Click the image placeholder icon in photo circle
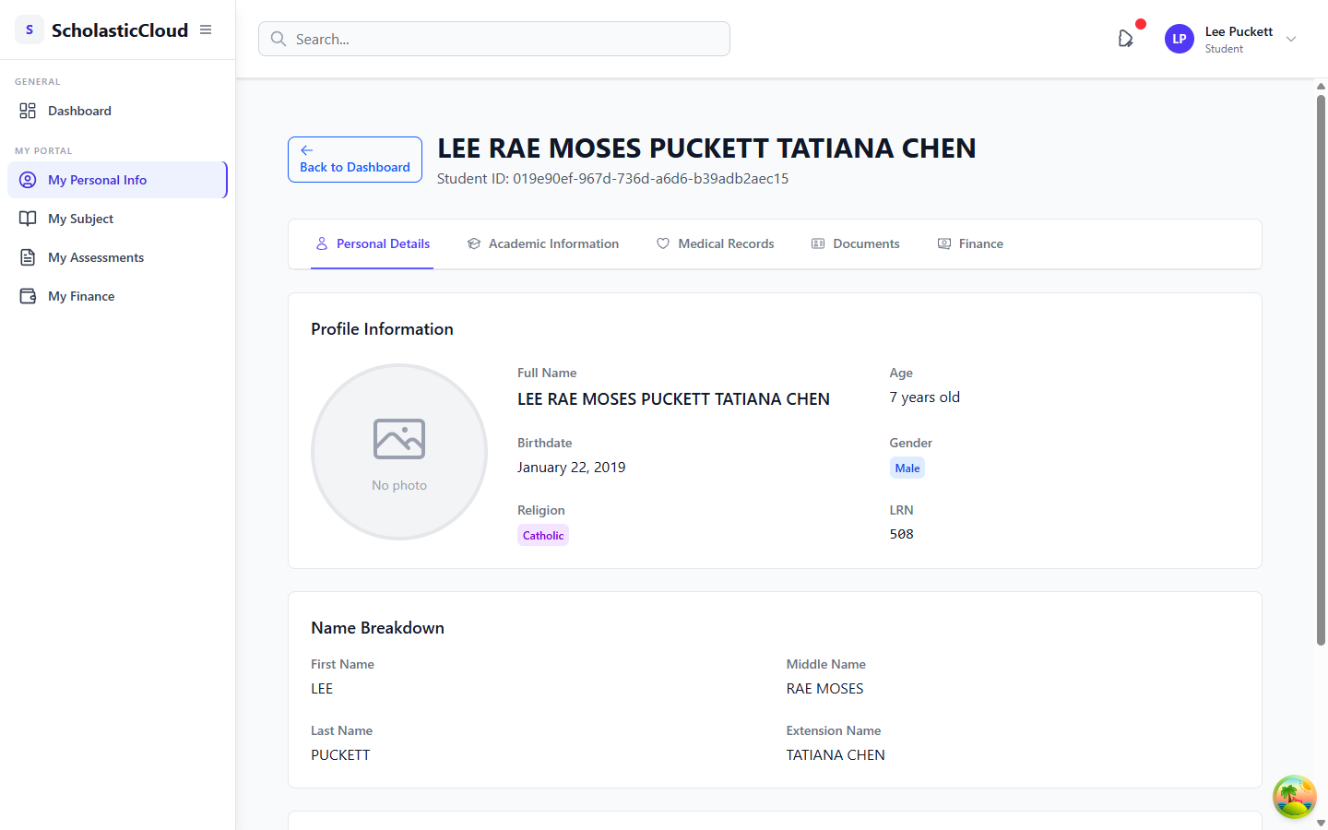Viewport: 1328px width, 830px height. pyautogui.click(x=399, y=439)
